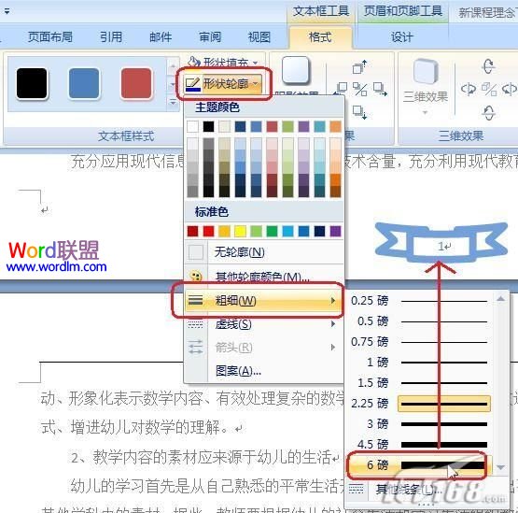Switch to the 页面布局 tab
This screenshot has width=518, height=513.
point(50,36)
